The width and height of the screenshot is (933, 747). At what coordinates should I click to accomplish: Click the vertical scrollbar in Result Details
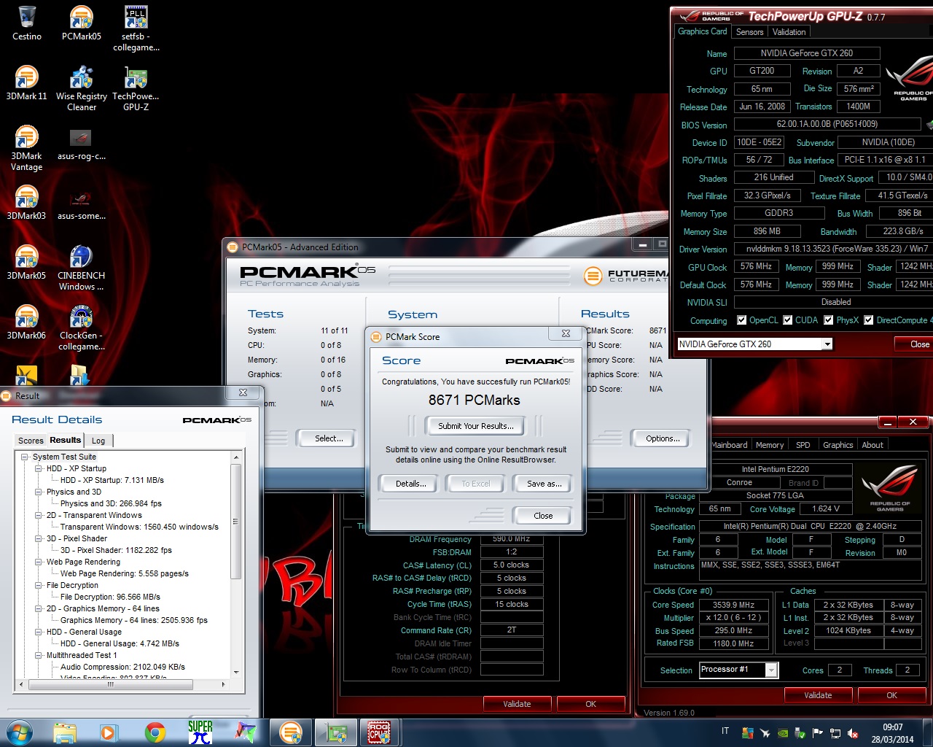pos(235,521)
